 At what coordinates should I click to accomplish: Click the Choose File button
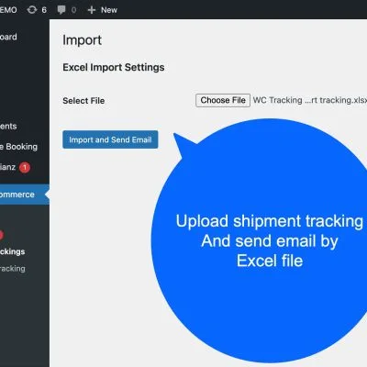pos(223,100)
